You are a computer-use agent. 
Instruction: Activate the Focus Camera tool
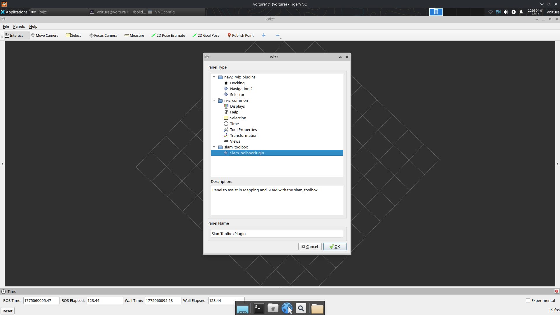[x=103, y=35]
